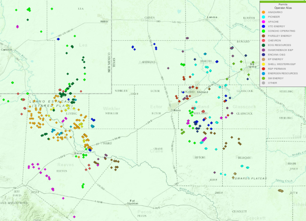Click the 2577 ft elevation label
The height and width of the screenshot is (221, 306).
click(293, 193)
